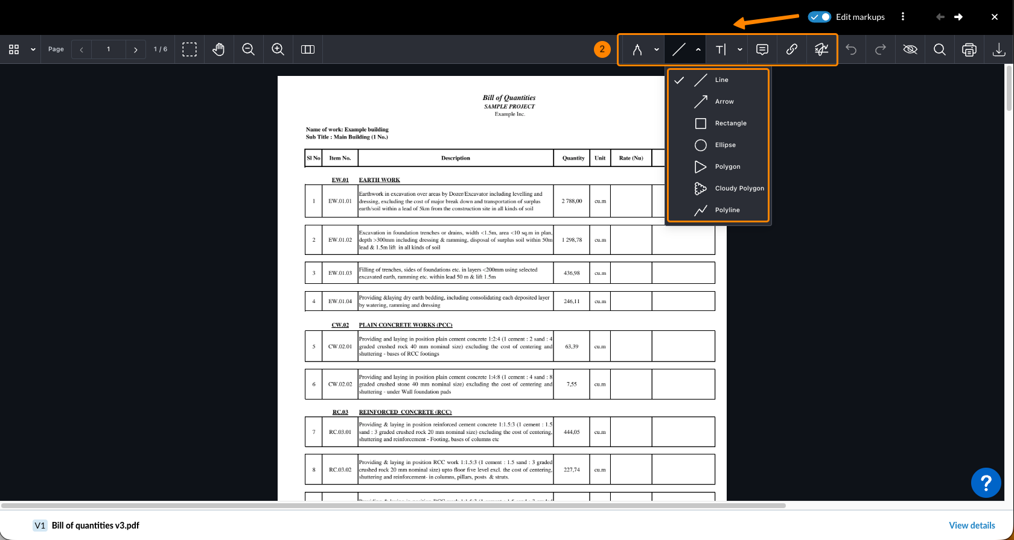The width and height of the screenshot is (1014, 540).
Task: Open the thumbnail grid view dropdown
Action: [x=33, y=49]
